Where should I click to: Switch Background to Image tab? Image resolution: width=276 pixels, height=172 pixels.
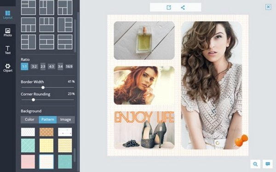click(x=66, y=120)
